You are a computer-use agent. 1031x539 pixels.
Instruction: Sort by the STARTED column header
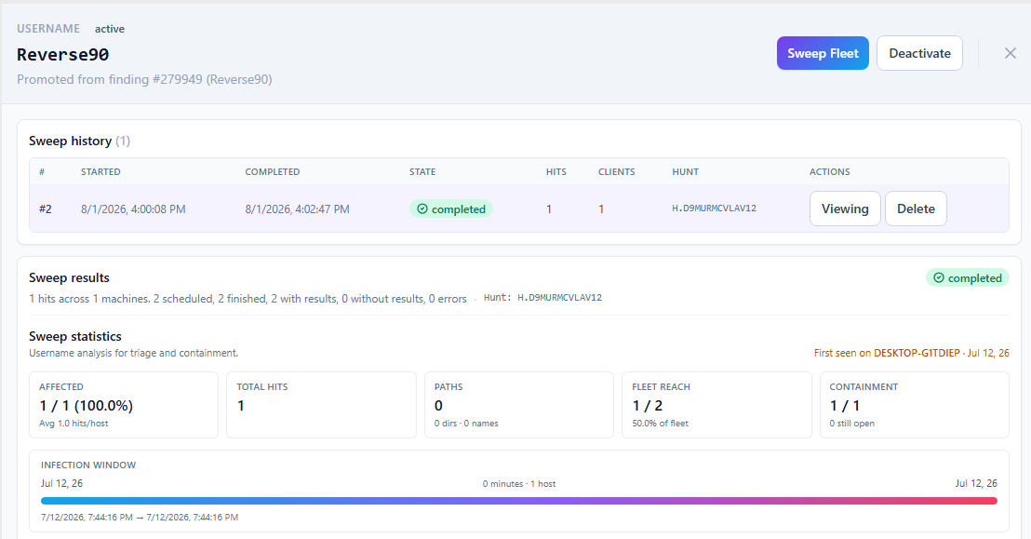tap(100, 172)
